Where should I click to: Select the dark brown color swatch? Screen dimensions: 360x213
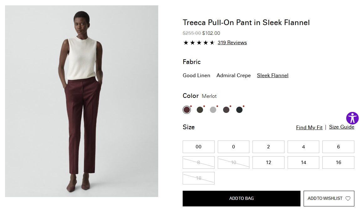(x=226, y=110)
